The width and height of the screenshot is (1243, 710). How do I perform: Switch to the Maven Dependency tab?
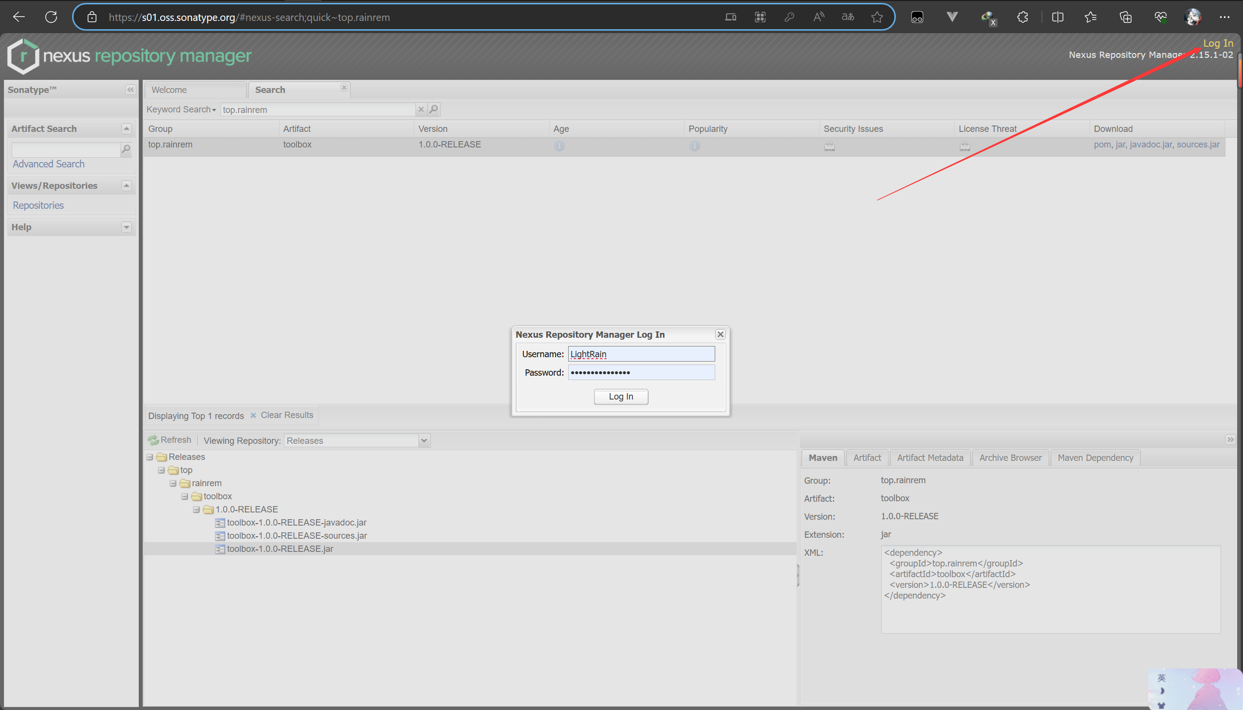point(1095,458)
